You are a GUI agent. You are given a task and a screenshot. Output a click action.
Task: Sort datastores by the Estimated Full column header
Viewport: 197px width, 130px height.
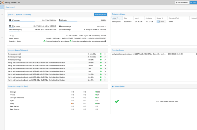click(x=178, y=18)
